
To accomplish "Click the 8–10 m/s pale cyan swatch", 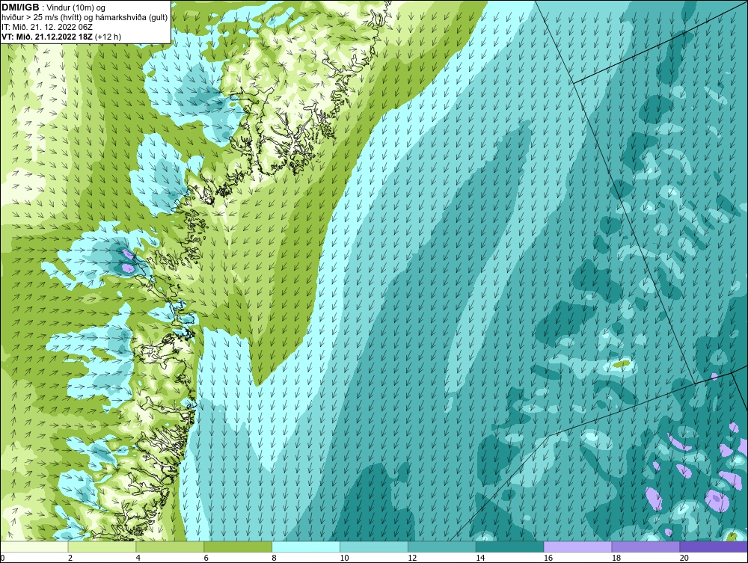I will click(306, 547).
